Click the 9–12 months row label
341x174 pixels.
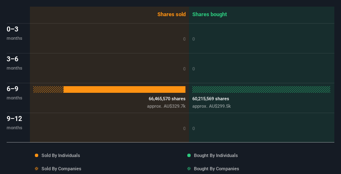[x=15, y=123]
